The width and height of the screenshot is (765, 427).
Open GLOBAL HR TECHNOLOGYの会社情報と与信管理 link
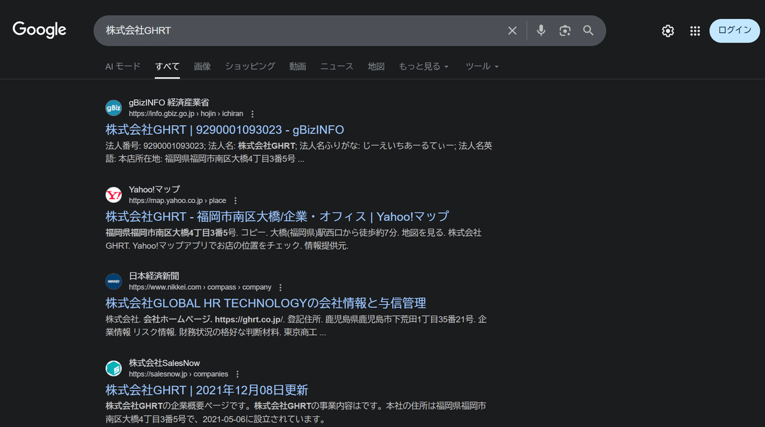coord(266,303)
